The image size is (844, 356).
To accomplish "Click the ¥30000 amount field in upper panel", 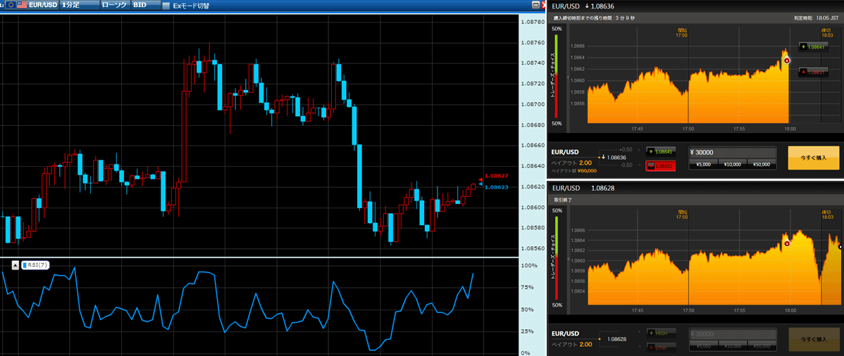I will coord(733,152).
